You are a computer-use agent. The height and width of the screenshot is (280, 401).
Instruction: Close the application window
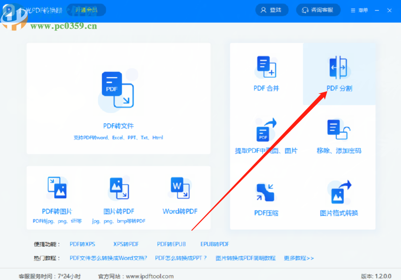[390, 10]
